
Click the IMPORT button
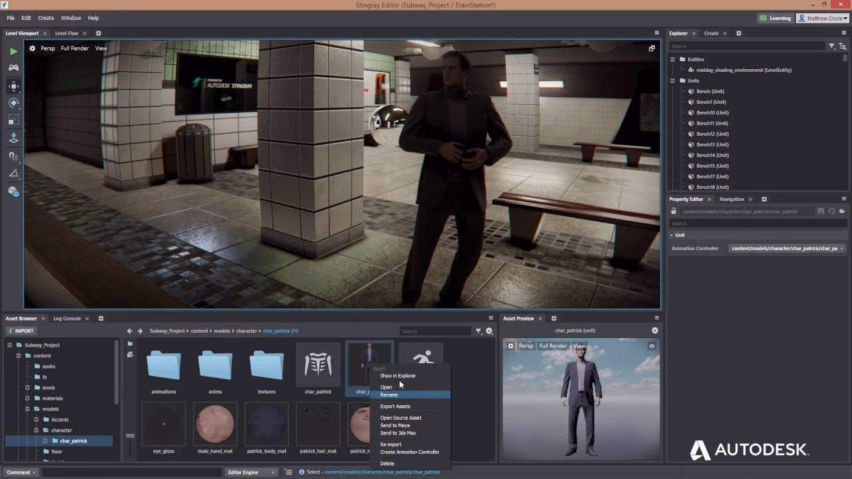click(21, 331)
